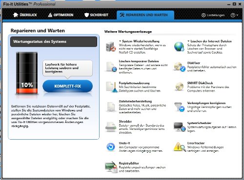Click the DiskFixer disk icon
Viewport: 244px width, 180px height.
pos(180,67)
